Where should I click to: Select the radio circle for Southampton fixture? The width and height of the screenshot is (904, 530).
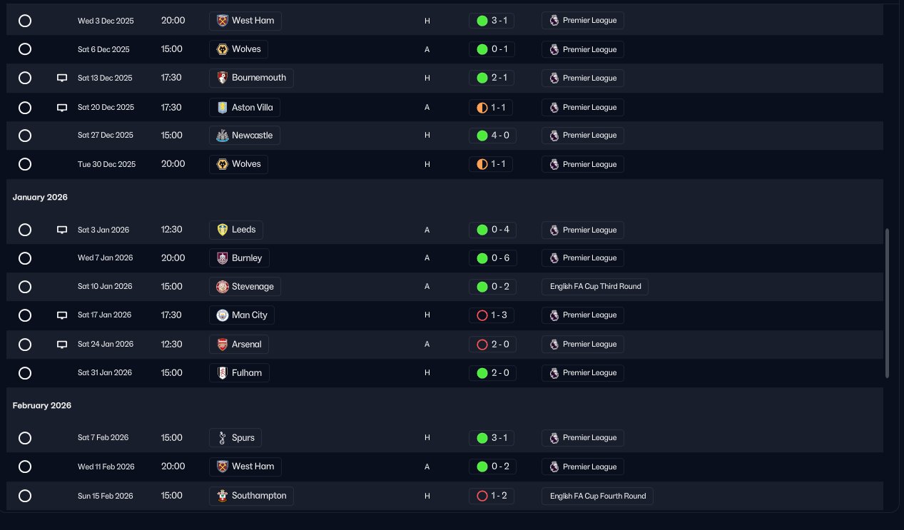25,496
